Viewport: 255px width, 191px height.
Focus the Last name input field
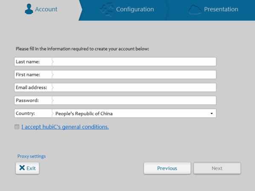(x=134, y=62)
